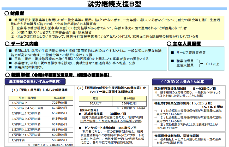Click the 基本報酬の体系(いずれかを選択) banner

(x=35, y=82)
